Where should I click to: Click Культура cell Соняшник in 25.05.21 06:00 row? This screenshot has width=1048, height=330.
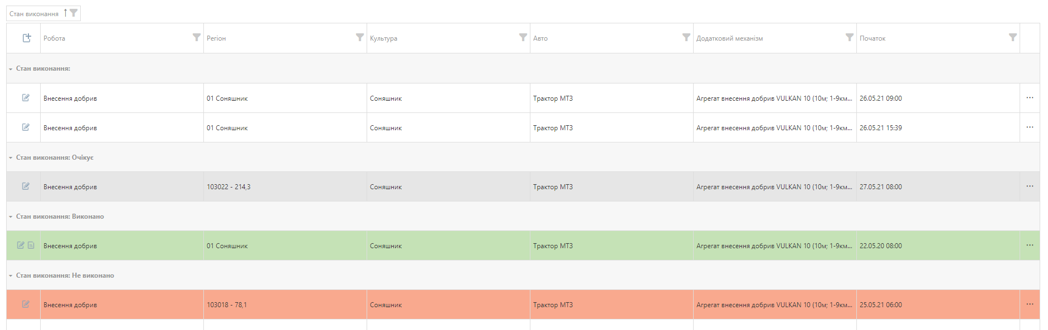pos(386,305)
